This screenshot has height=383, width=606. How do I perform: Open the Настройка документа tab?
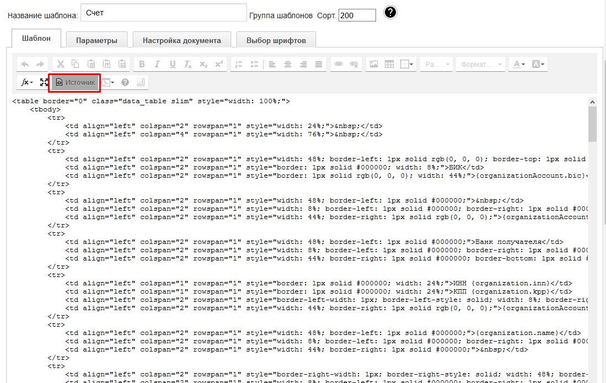click(x=181, y=40)
